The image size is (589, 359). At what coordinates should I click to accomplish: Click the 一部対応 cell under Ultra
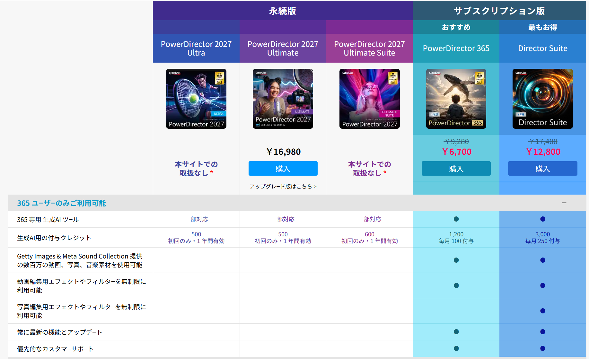click(196, 219)
